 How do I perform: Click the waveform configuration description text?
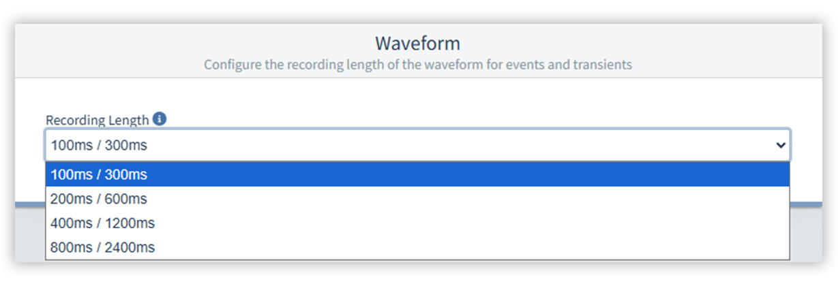[417, 65]
